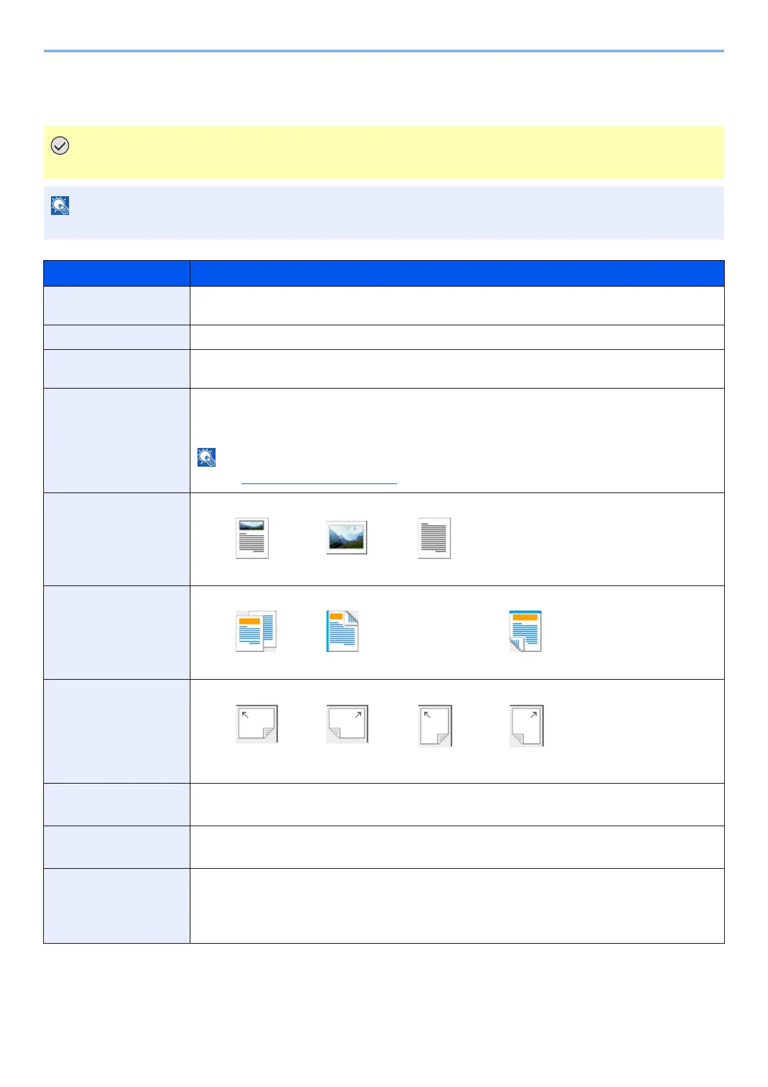This screenshot has height=1087, width=768.
Task: Click the lightbulb note icon inside the table
Action: pos(206,457)
